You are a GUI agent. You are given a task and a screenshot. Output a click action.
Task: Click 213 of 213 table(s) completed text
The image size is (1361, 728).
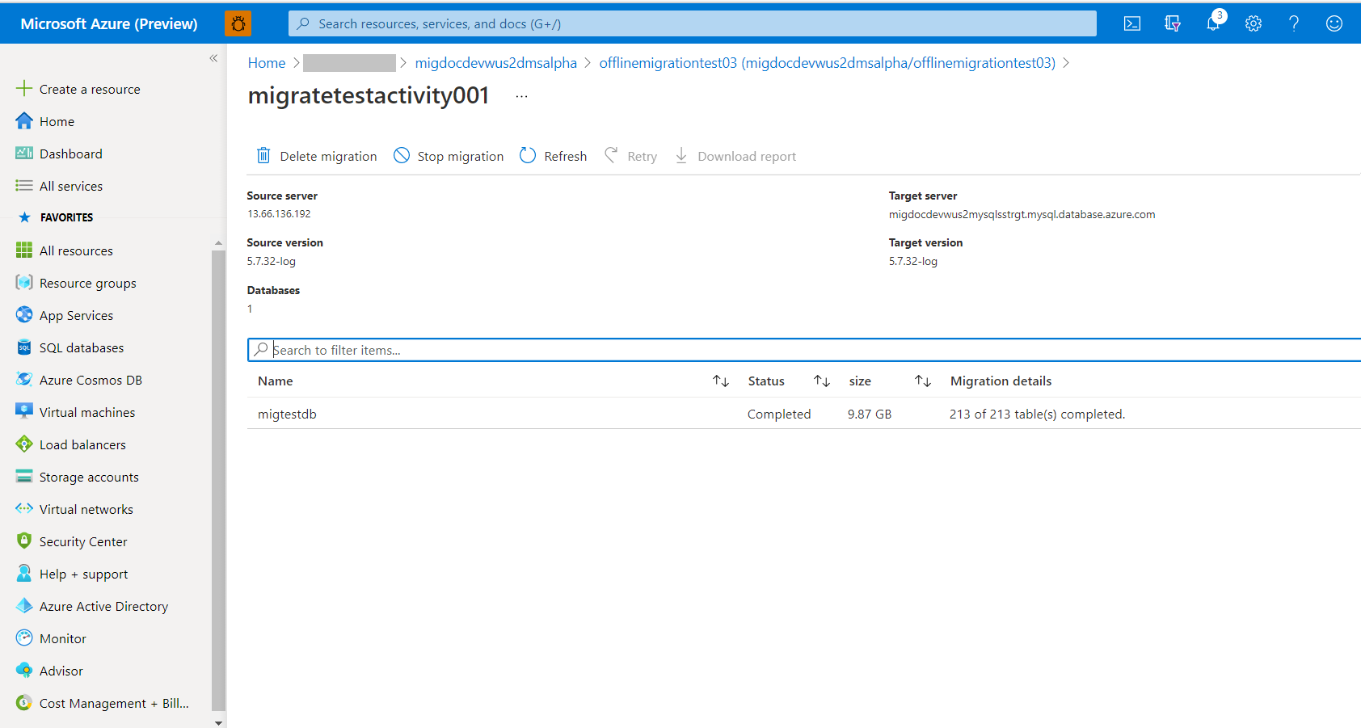click(x=1037, y=414)
